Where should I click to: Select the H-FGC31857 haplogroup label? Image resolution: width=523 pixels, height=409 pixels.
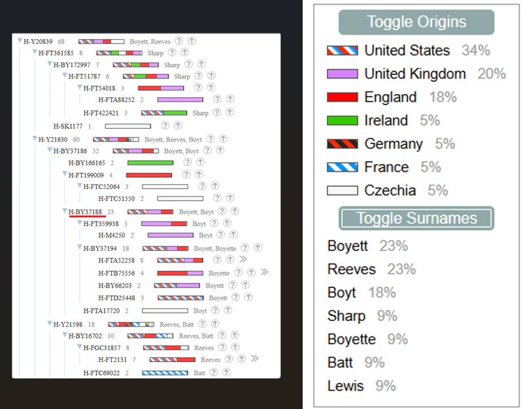[x=102, y=348]
